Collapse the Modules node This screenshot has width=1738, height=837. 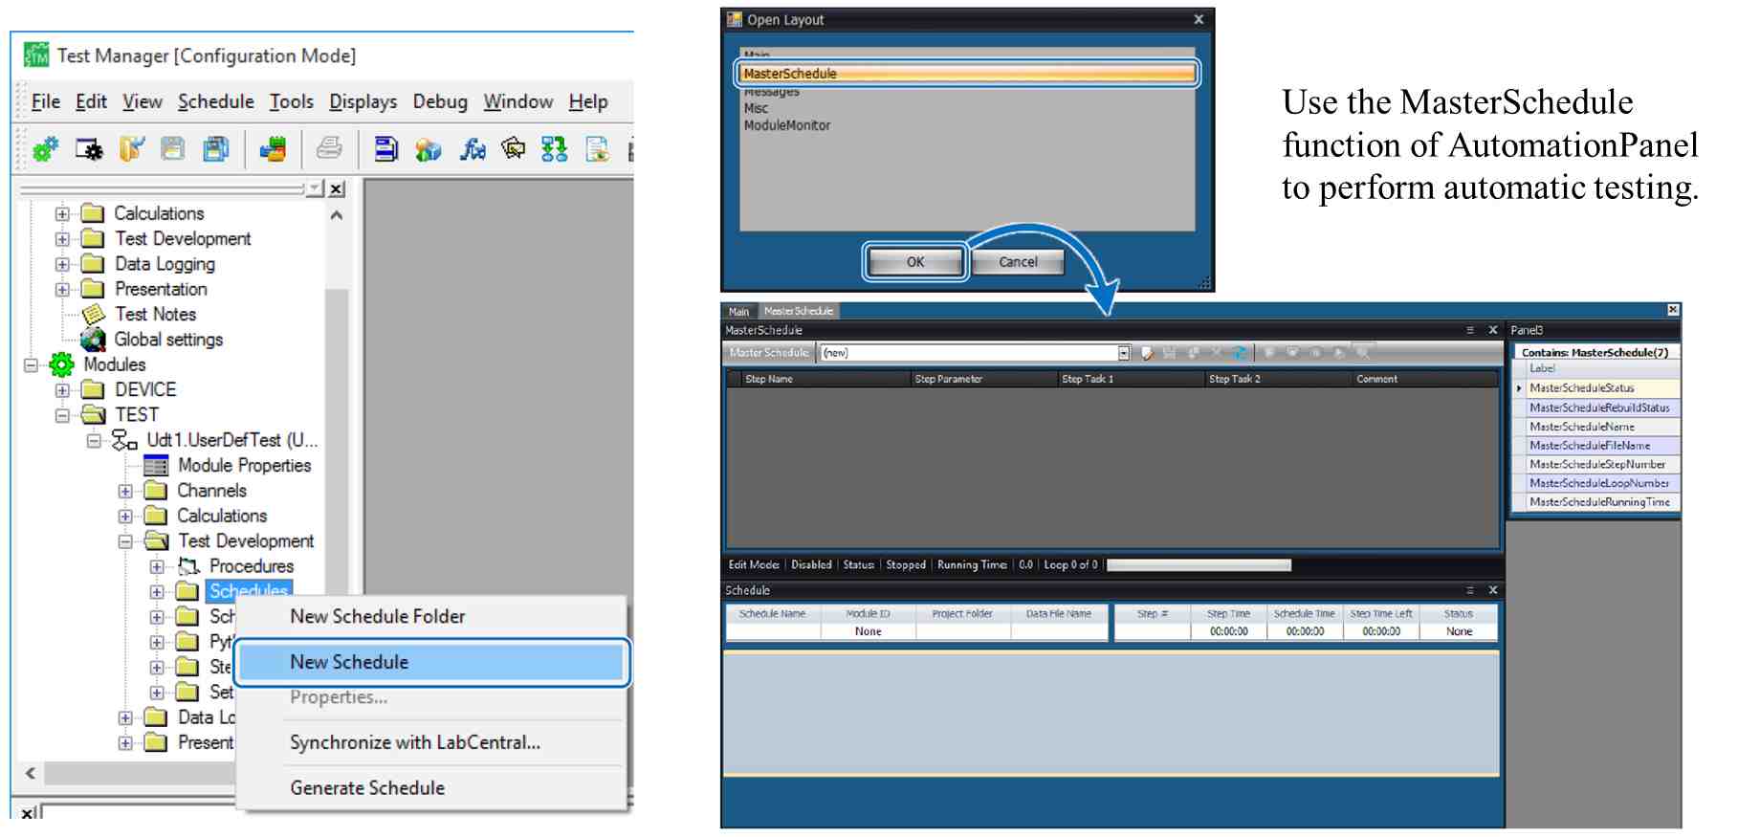(31, 364)
